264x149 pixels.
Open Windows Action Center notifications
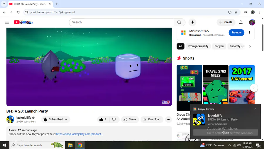pyautogui.click(x=258, y=145)
